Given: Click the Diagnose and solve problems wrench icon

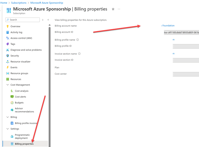Looking at the screenshot, I should tap(8, 50).
